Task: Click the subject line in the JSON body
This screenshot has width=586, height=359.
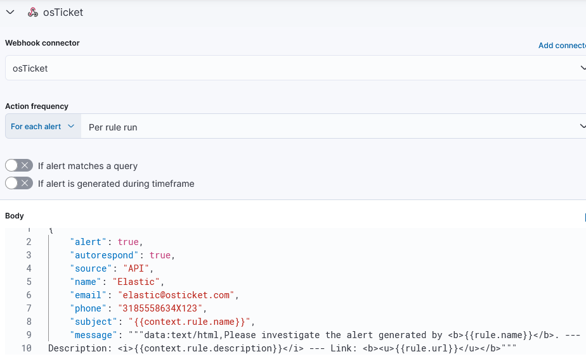Action: pos(162,322)
